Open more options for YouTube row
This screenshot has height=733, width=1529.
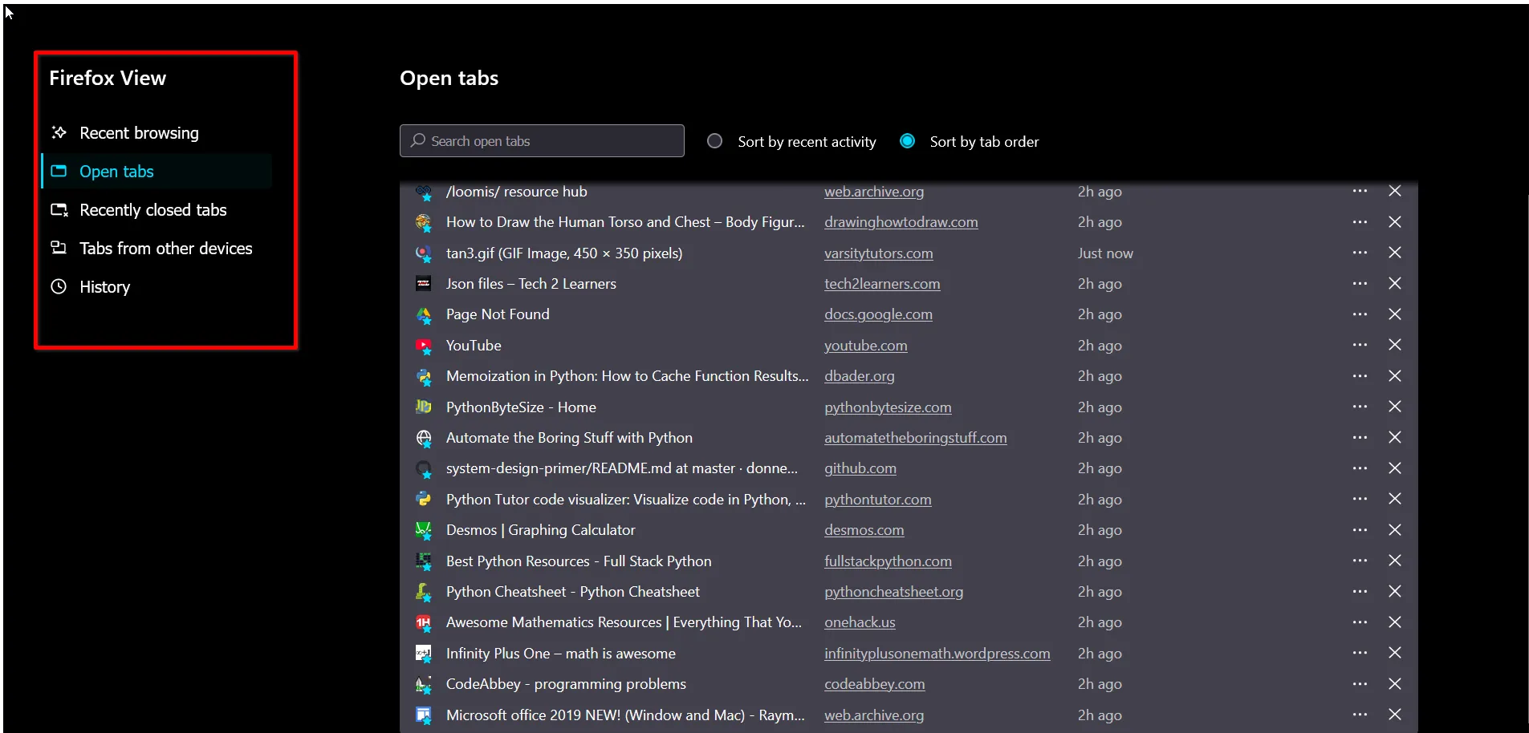1360,345
